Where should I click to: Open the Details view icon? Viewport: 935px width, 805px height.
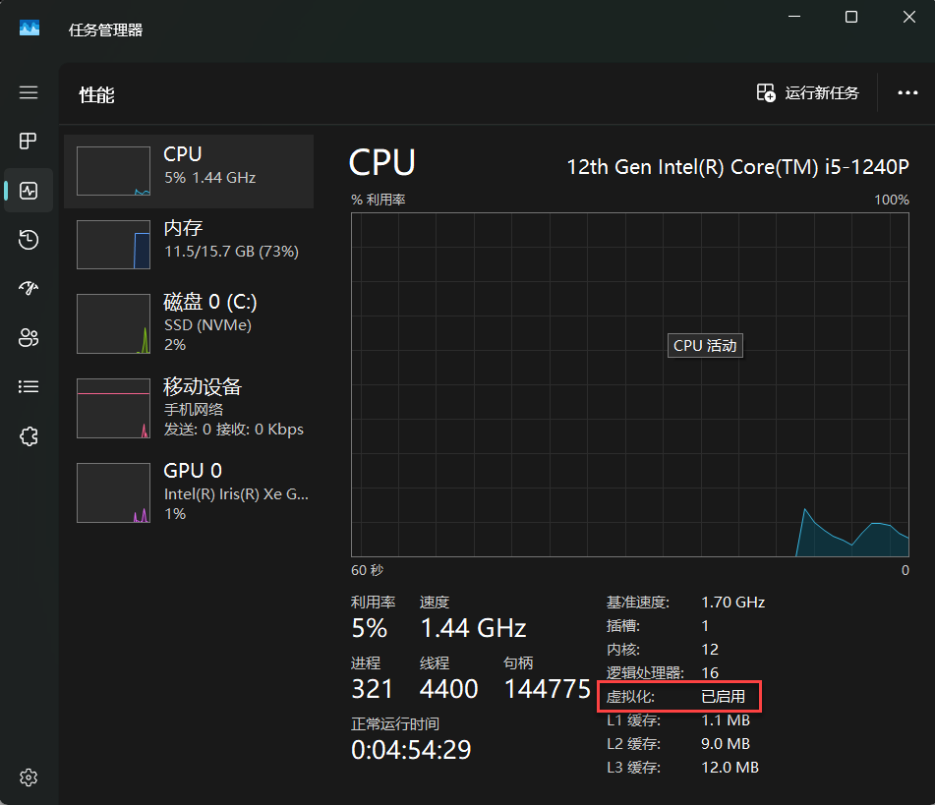(x=29, y=386)
